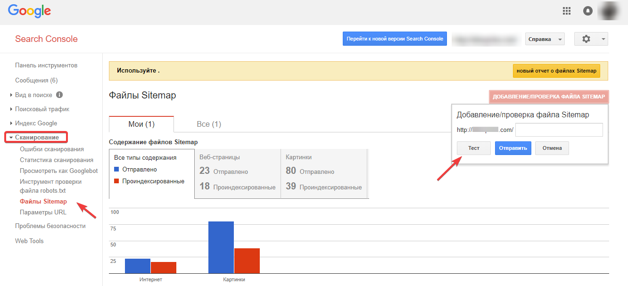Click the Отправить button
628x286 pixels.
[513, 148]
